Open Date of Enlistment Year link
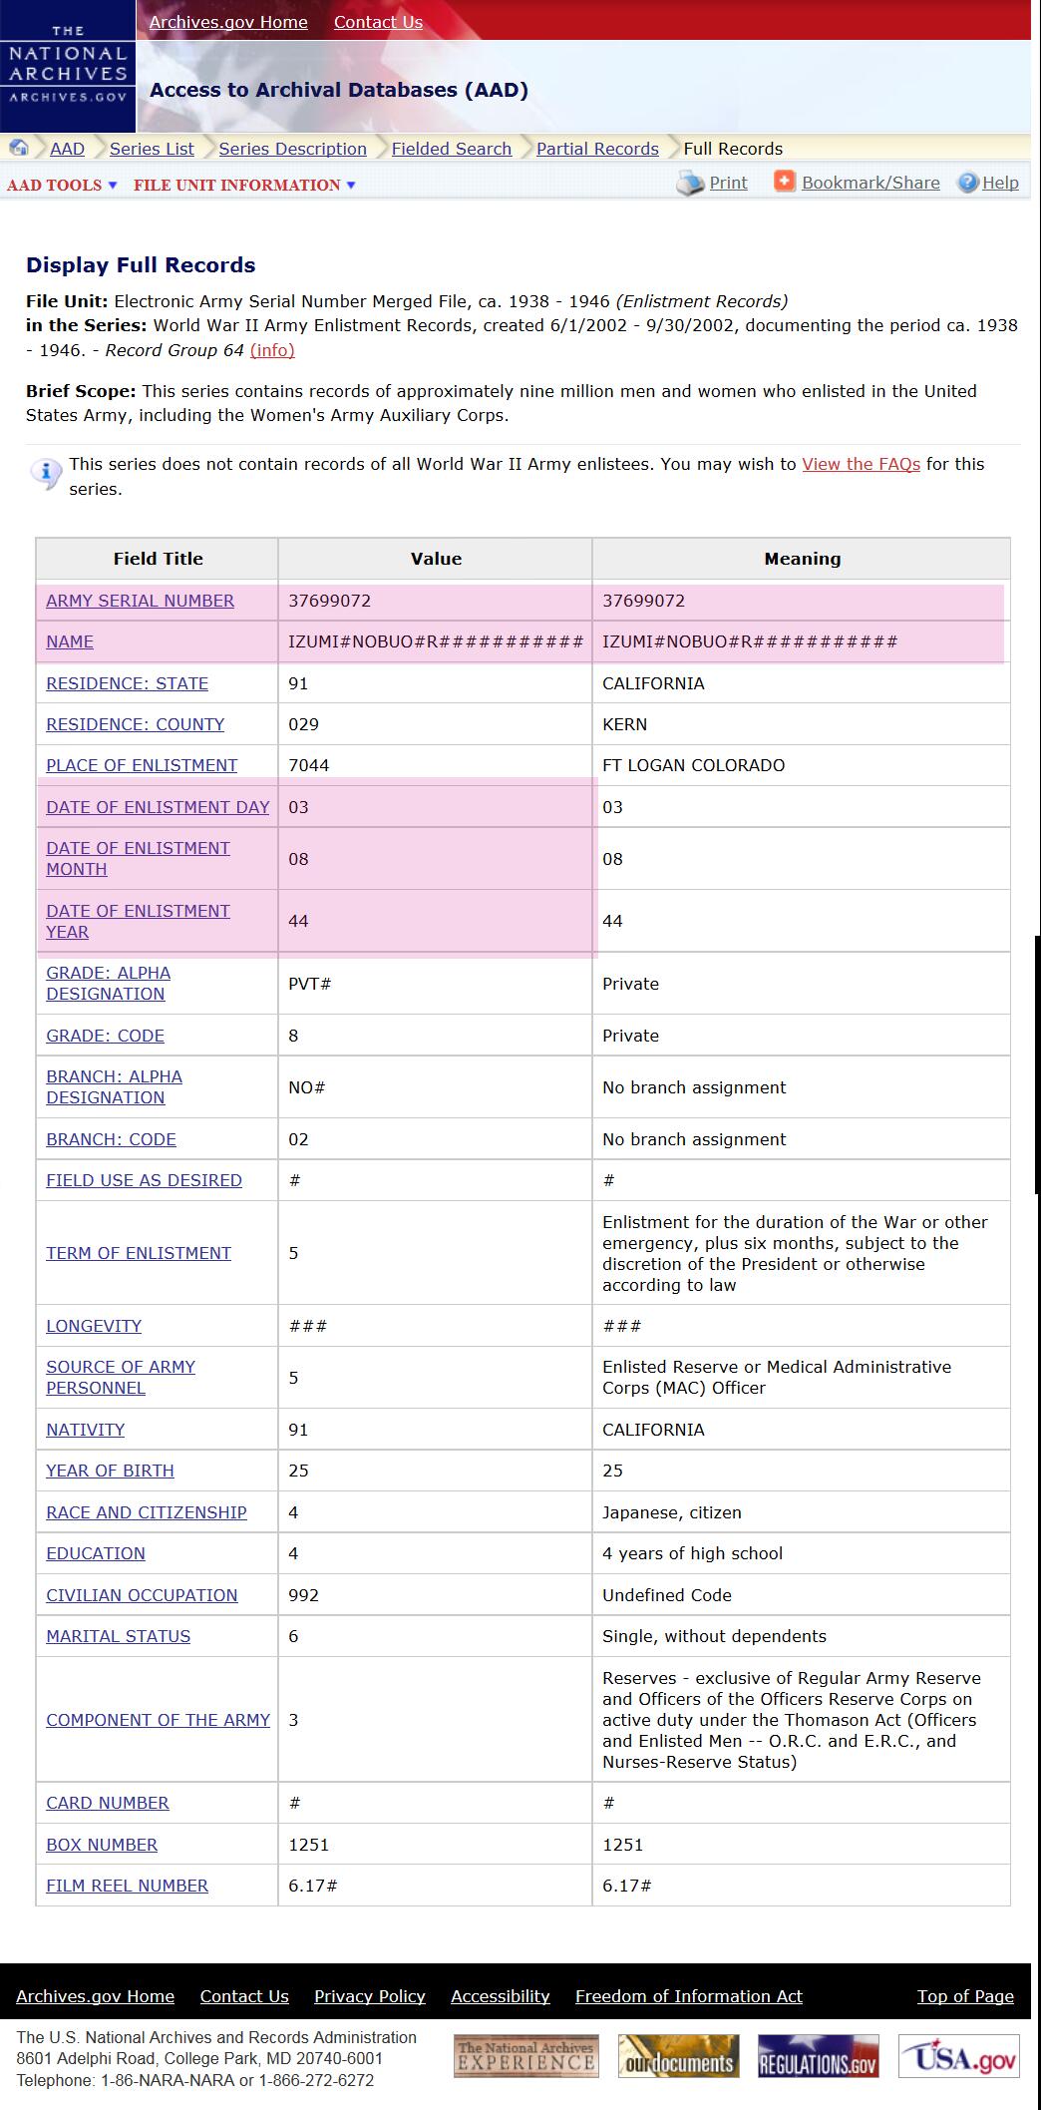The image size is (1041, 2110). click(138, 921)
